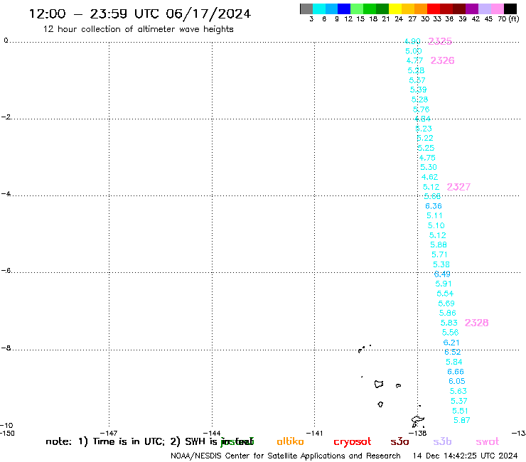Viewport: 526px width, 462px height.
Task: Click the pink 70 ft legend swatch
Action: click(x=497, y=9)
